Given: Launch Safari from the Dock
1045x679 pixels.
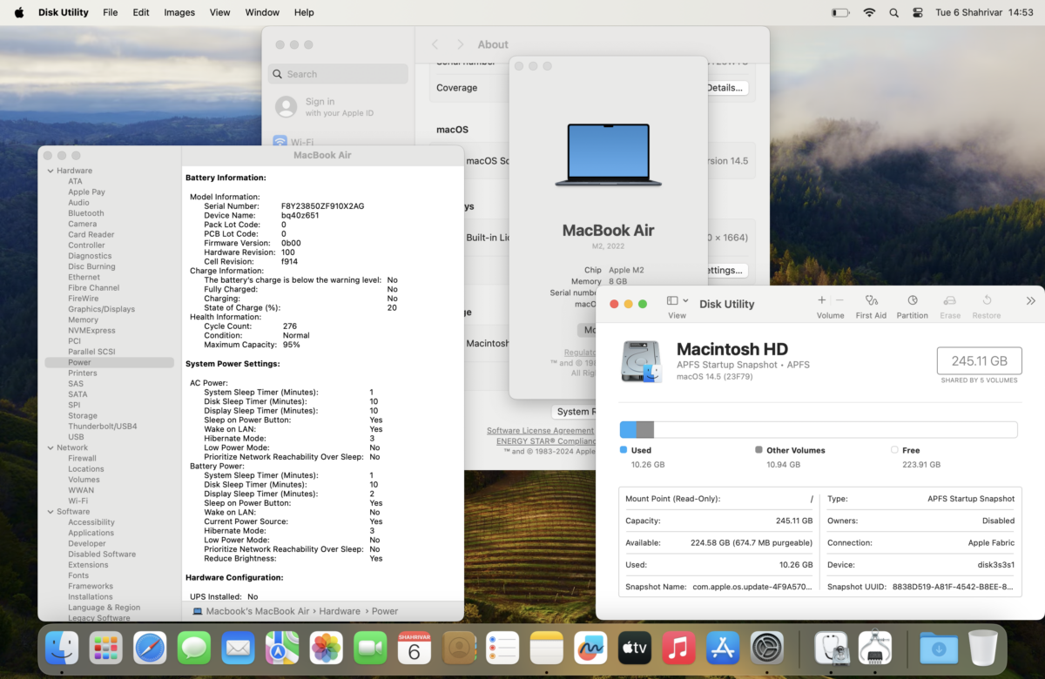Looking at the screenshot, I should 150,648.
